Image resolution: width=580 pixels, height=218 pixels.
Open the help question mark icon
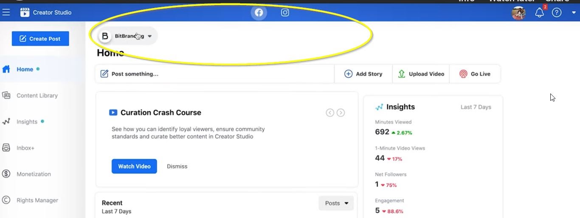coord(557,13)
